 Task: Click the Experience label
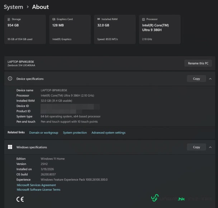(24, 180)
